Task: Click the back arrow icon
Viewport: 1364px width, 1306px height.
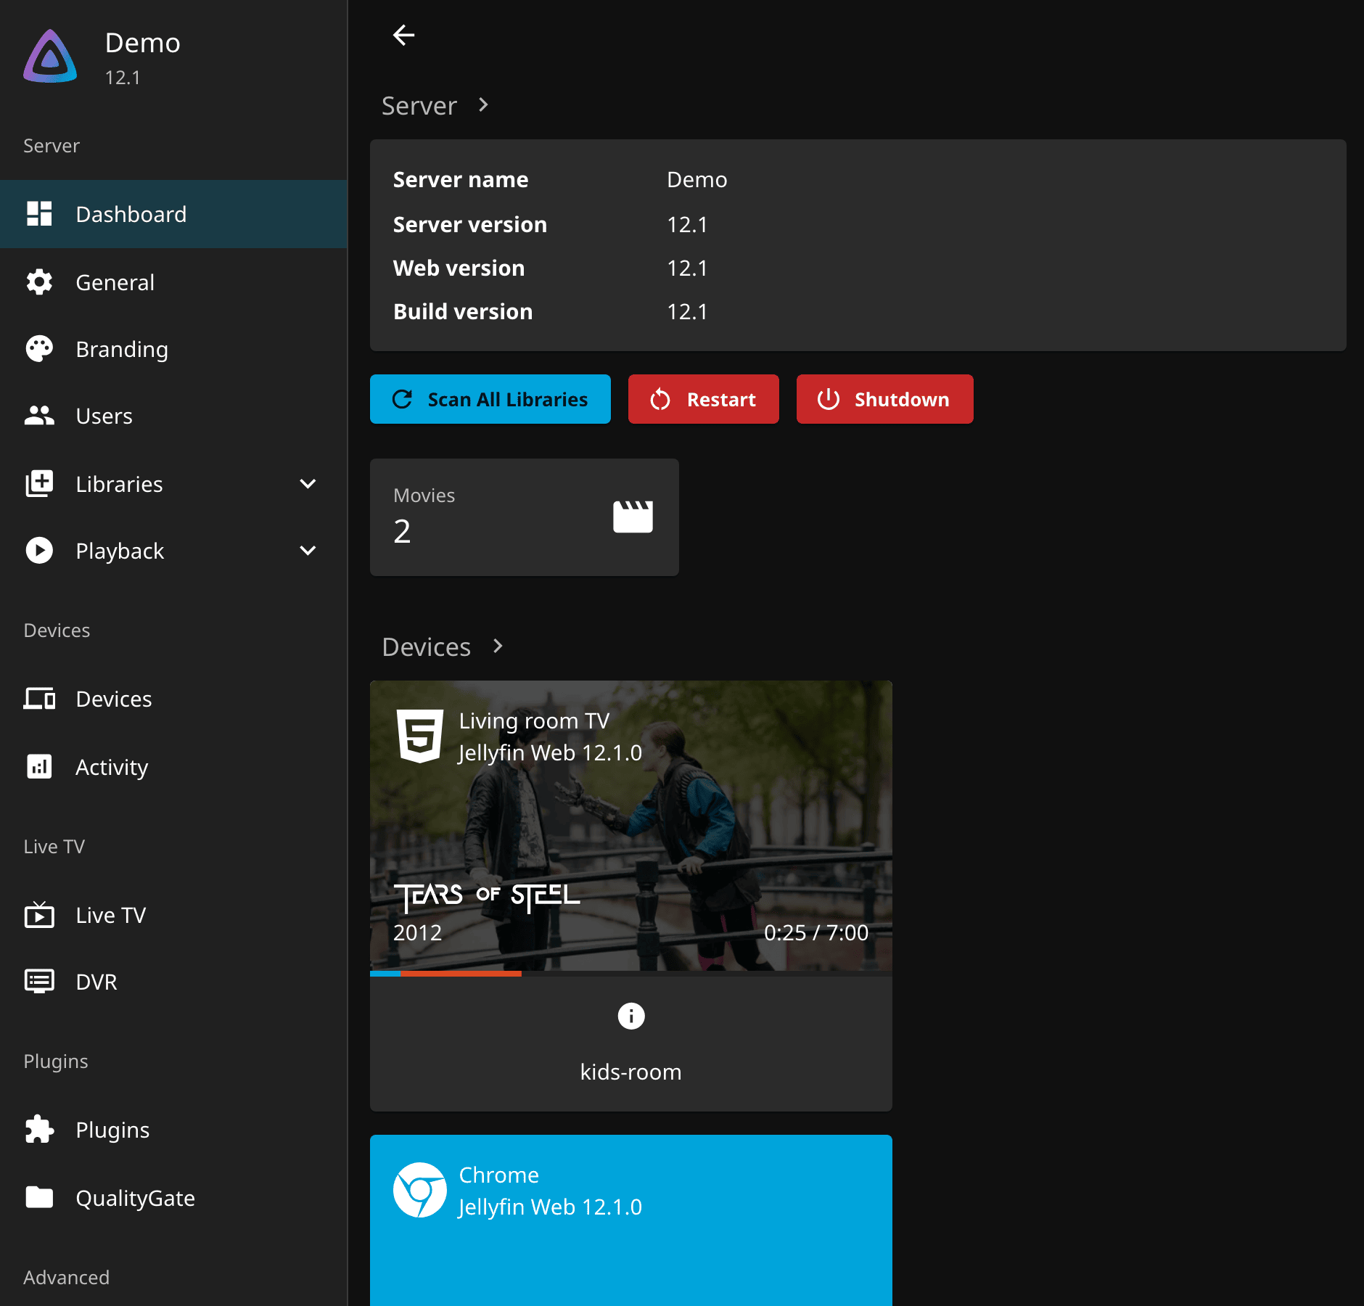Action: point(403,35)
